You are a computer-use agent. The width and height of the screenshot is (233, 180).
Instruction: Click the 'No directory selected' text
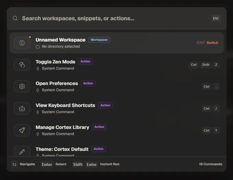click(x=61, y=47)
